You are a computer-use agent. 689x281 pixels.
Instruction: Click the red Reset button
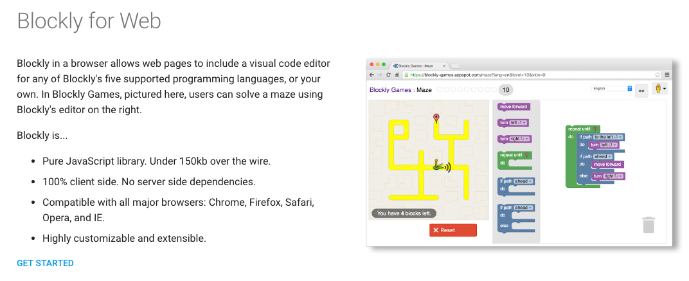[453, 230]
